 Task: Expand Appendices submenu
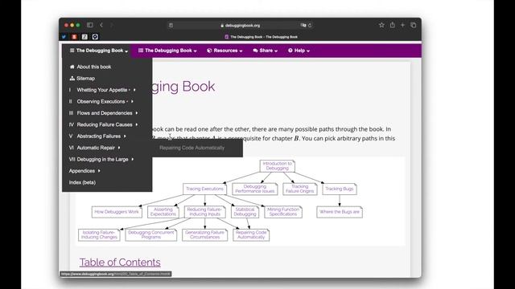pos(84,171)
